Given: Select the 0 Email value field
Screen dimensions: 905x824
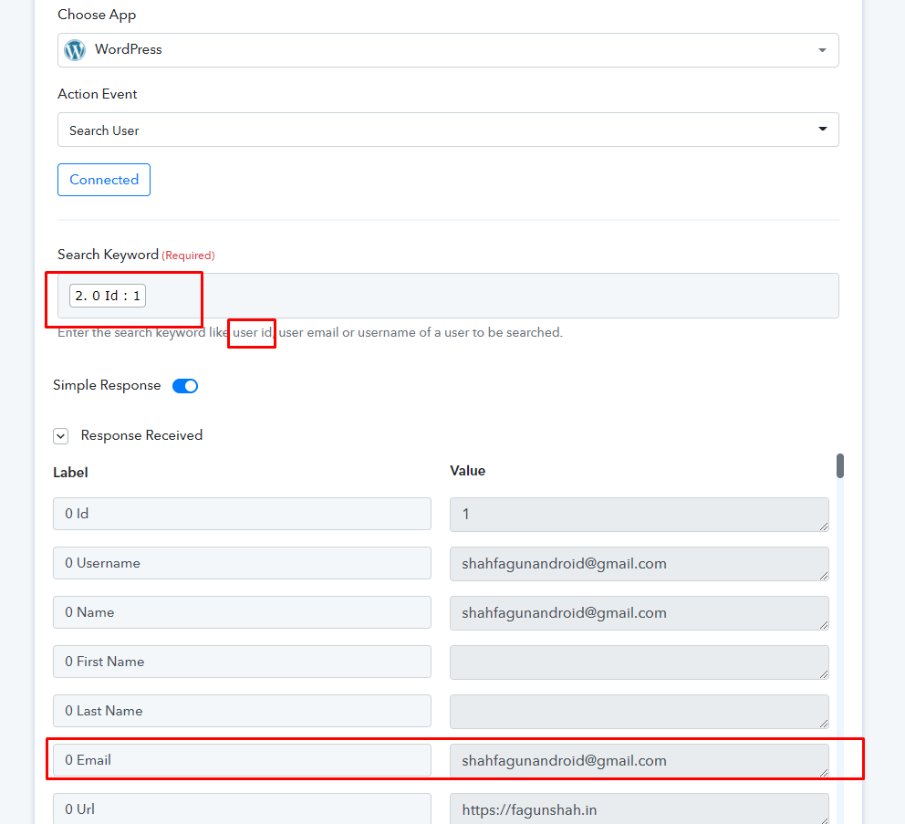Looking at the screenshot, I should [x=639, y=761].
